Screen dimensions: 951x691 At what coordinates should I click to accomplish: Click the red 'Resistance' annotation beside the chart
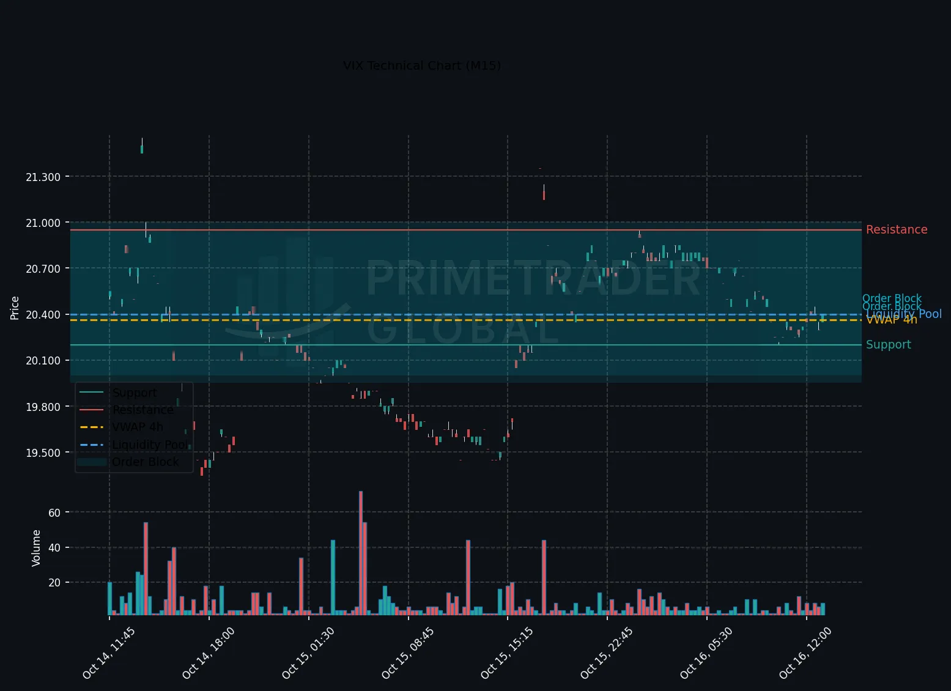(897, 230)
